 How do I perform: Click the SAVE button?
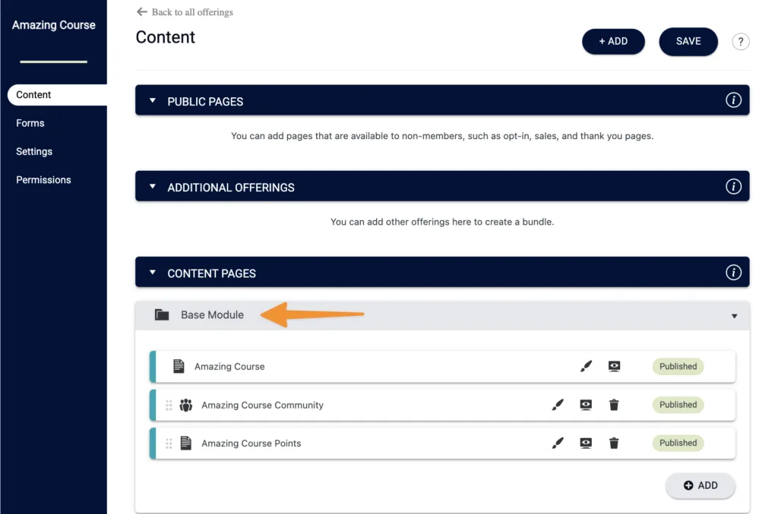(688, 41)
